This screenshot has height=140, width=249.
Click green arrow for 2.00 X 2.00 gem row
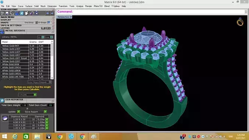[47, 125]
